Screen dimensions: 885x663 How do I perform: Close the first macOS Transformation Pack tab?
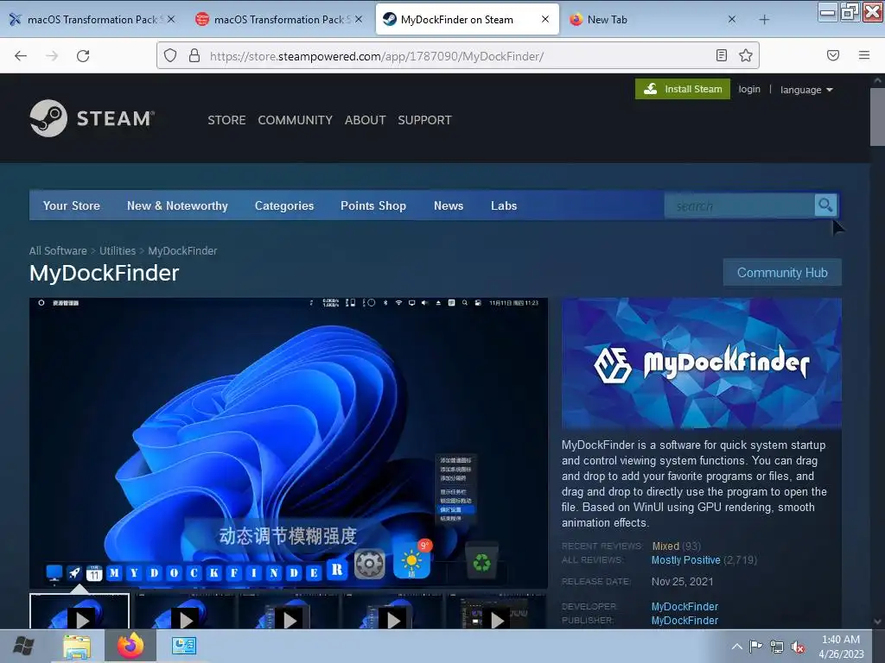tap(171, 19)
